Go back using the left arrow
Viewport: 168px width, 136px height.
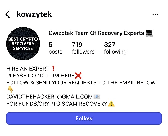8,14
